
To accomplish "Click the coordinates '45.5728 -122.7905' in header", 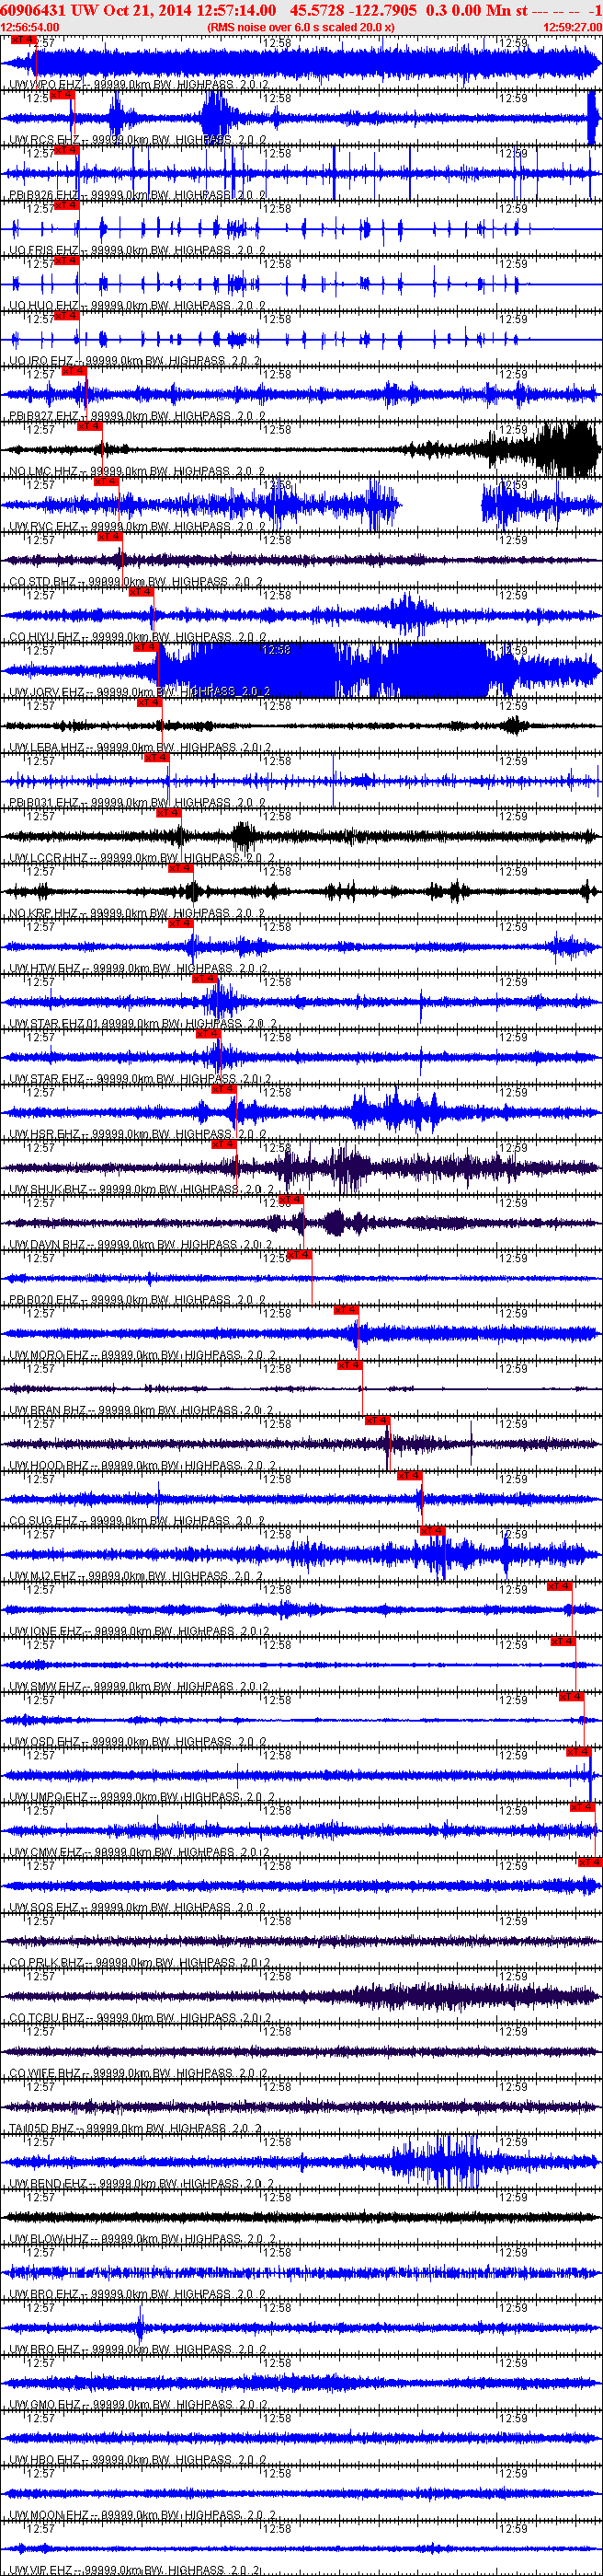I will click(x=353, y=10).
